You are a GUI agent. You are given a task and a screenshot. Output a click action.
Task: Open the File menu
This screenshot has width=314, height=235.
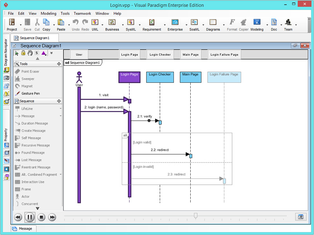click(11, 13)
